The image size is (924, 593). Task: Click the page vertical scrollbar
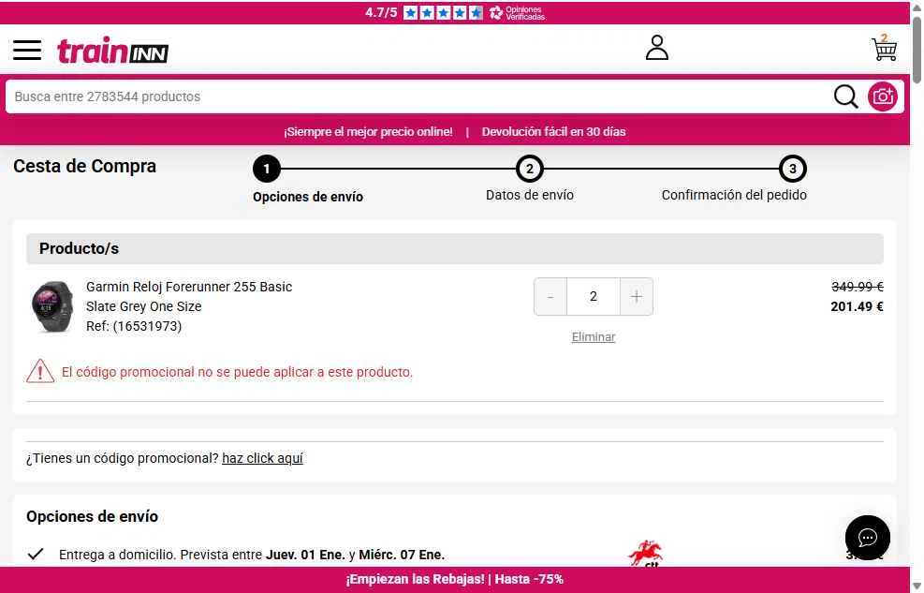(917, 50)
